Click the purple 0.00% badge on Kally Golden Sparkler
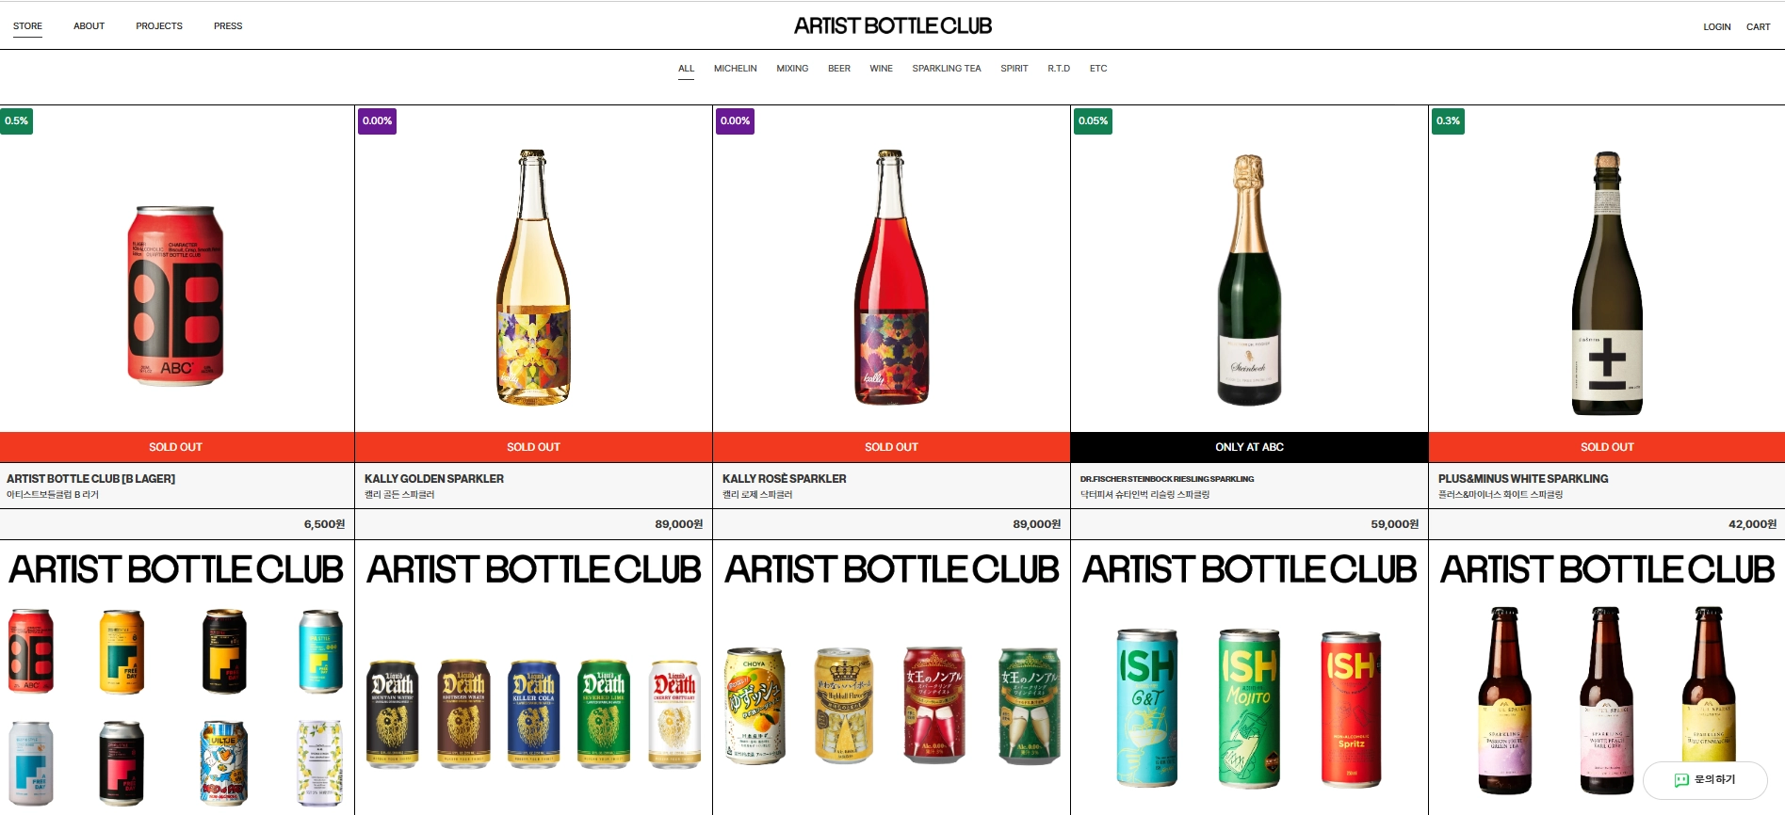 coord(377,121)
